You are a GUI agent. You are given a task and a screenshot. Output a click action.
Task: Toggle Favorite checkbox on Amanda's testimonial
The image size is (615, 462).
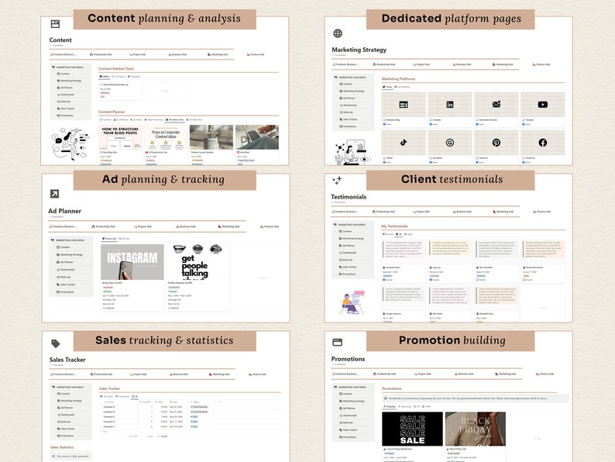pyautogui.click(x=384, y=280)
